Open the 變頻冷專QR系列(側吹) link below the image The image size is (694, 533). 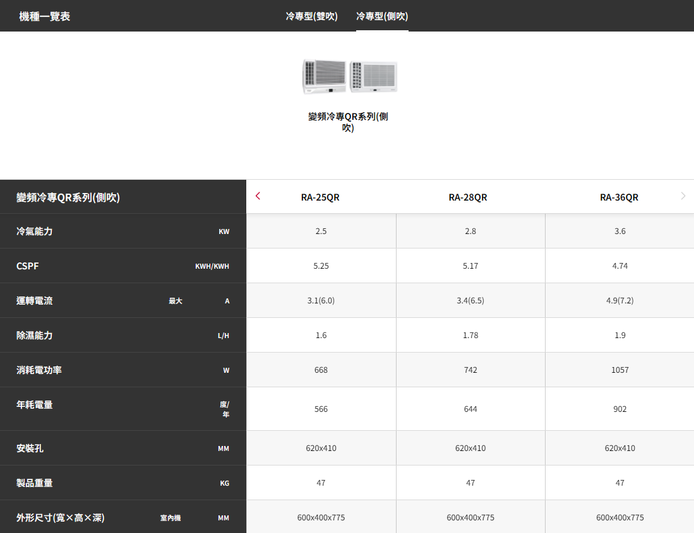(x=348, y=122)
